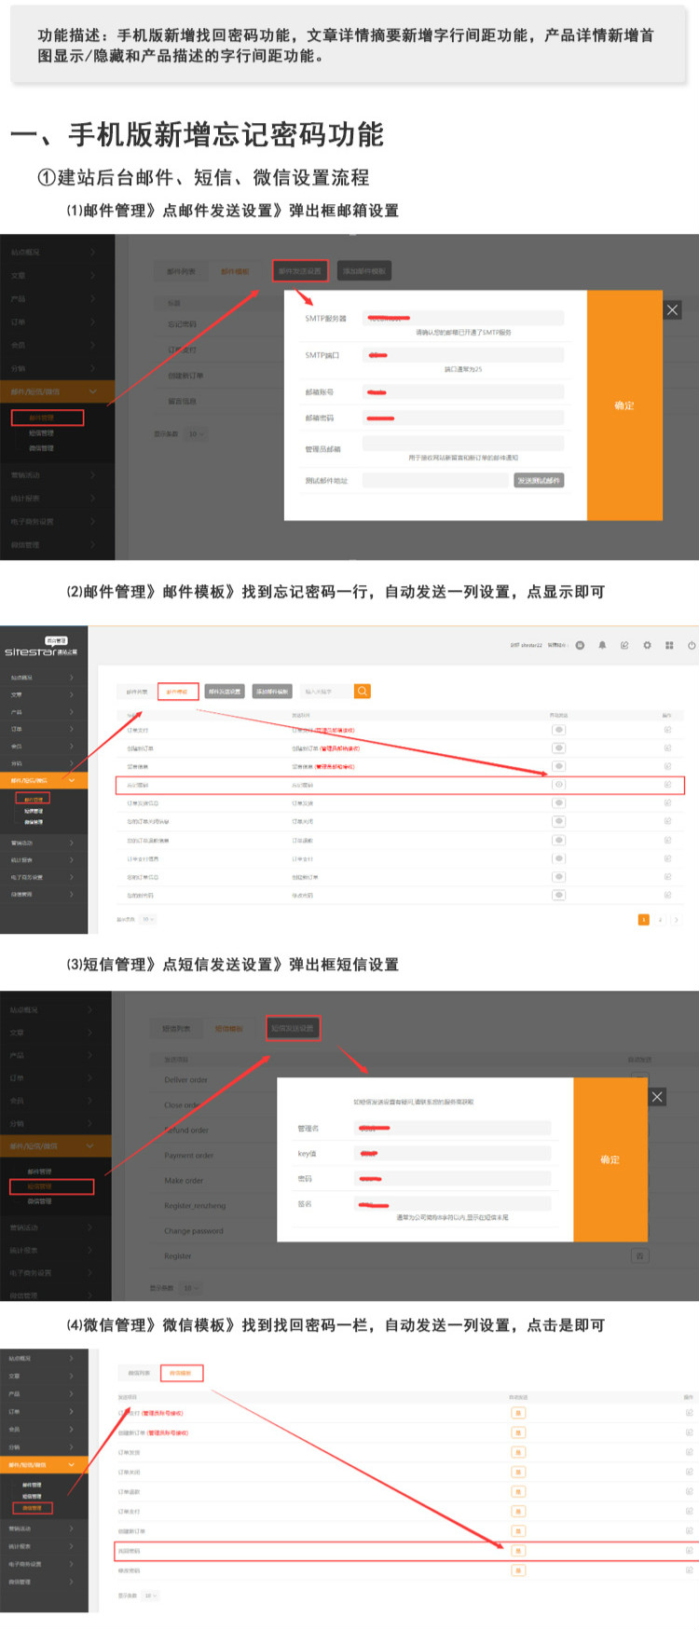Click the bell notification icon in the sitestar header
Screen dimensions: 699x1631
(x=602, y=645)
